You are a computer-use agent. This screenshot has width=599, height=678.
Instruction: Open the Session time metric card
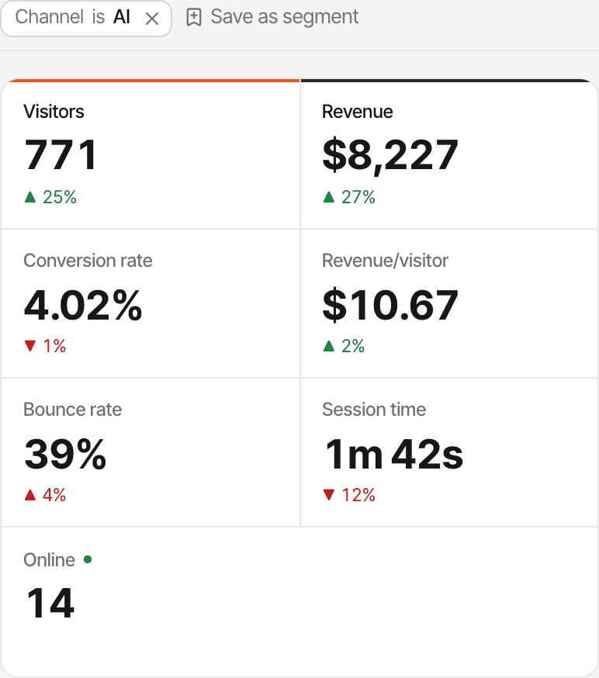(449, 452)
